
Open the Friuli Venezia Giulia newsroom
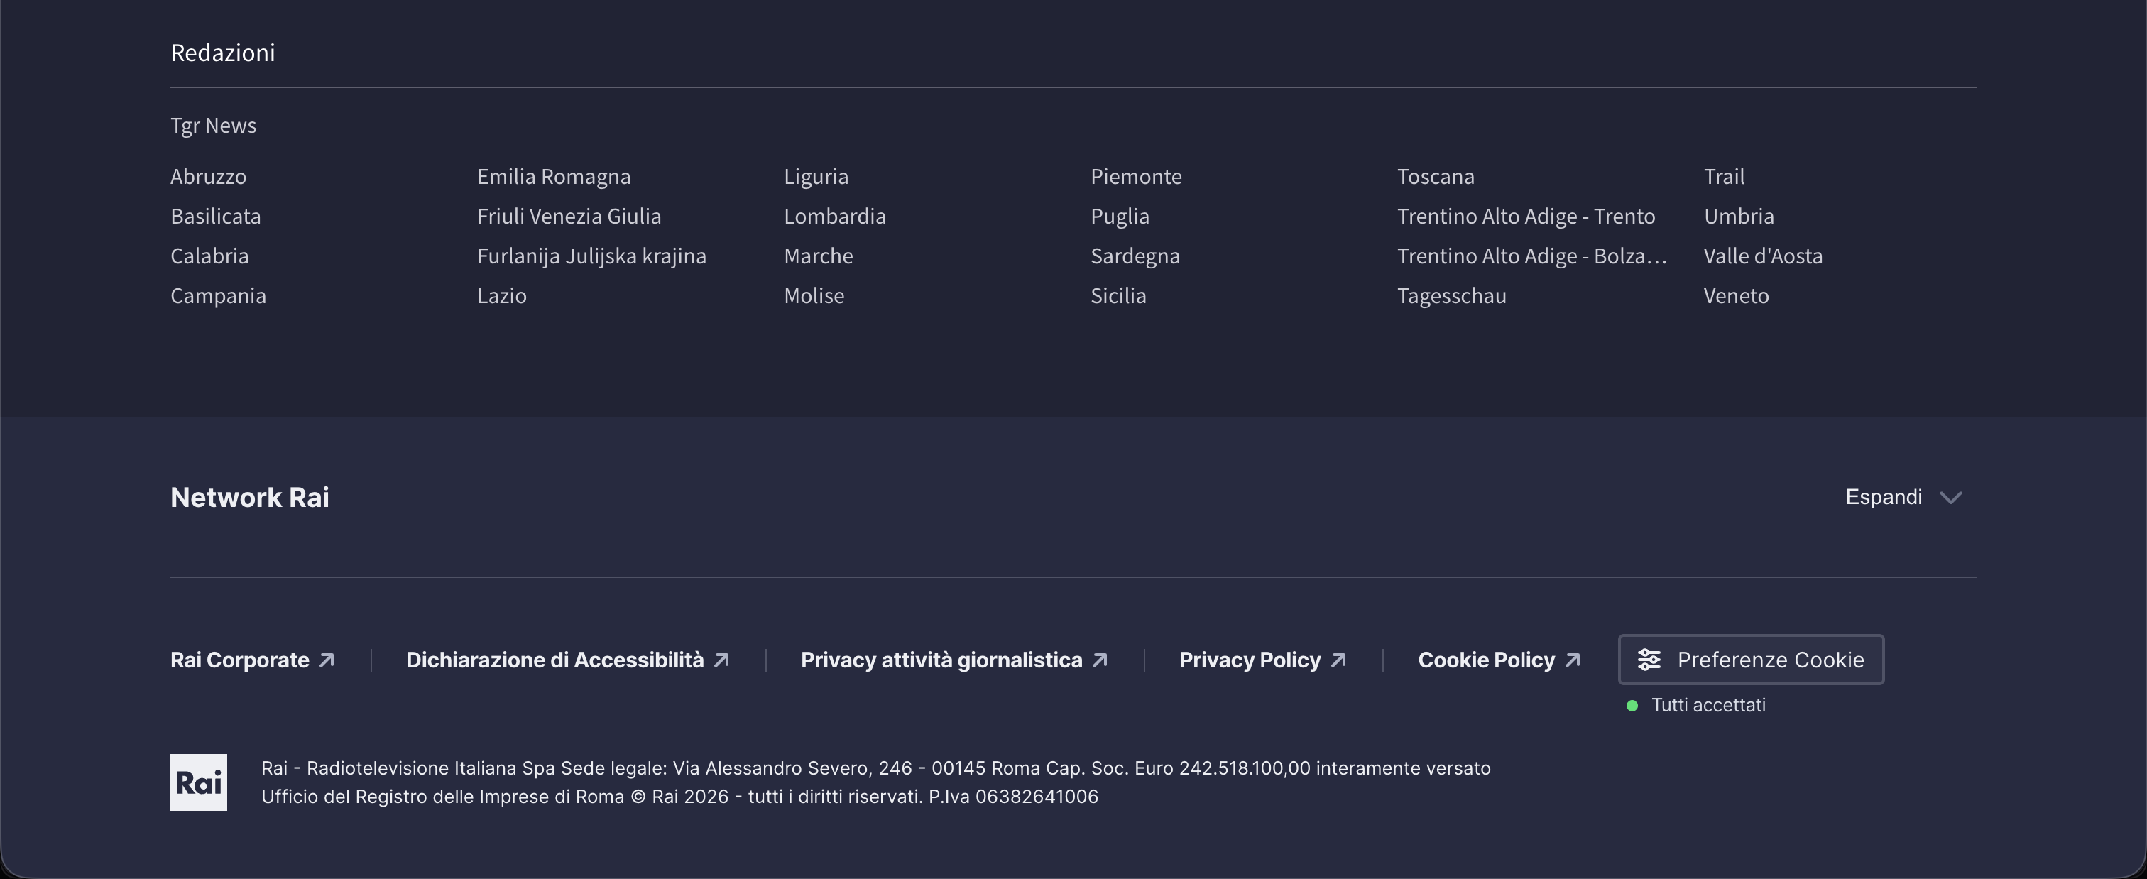tap(569, 217)
